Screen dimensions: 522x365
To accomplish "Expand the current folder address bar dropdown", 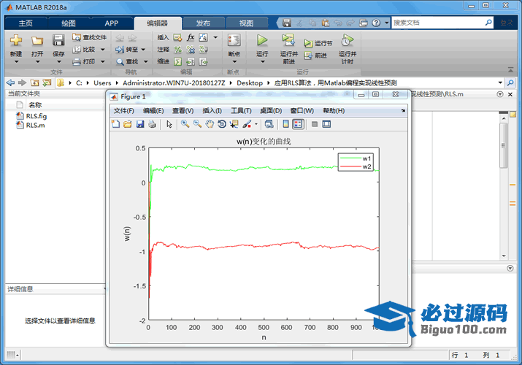I will (x=500, y=83).
